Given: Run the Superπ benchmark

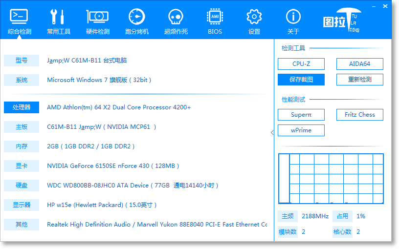Looking at the screenshot, I should 301,115.
